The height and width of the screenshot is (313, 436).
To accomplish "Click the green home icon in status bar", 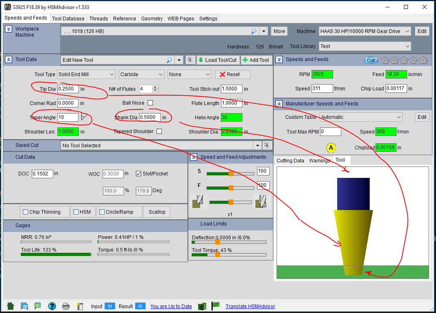I will pyautogui.click(x=11, y=306).
